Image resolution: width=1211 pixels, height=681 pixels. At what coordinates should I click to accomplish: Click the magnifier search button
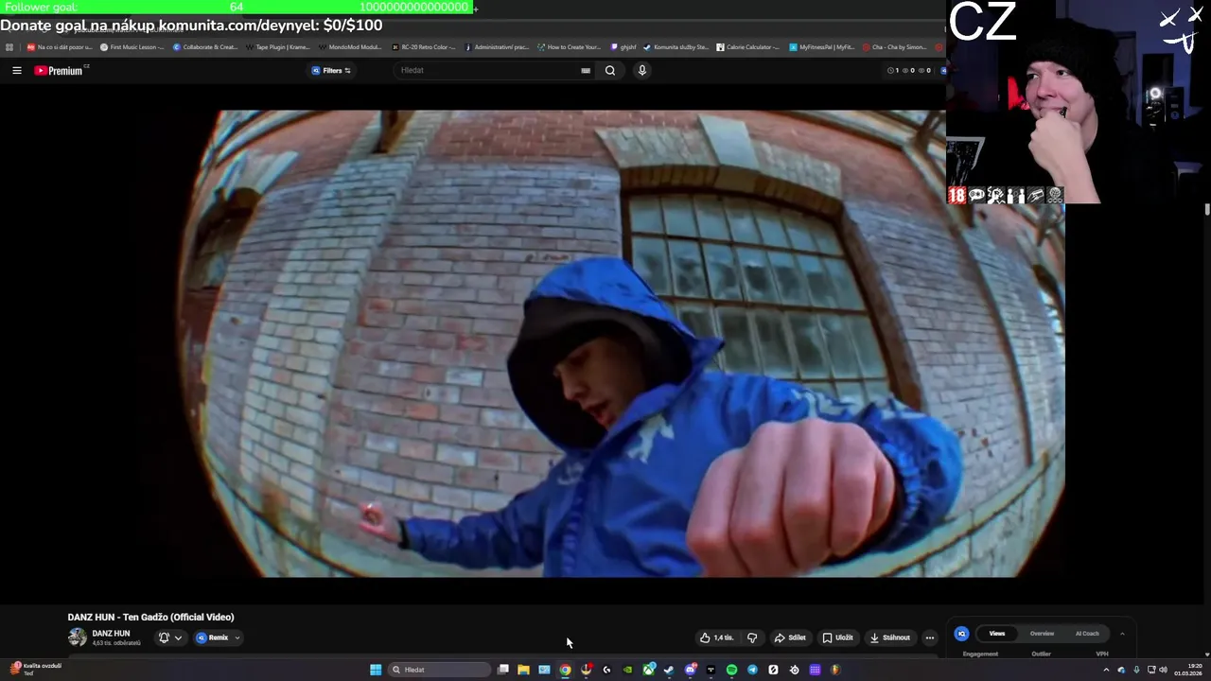pyautogui.click(x=610, y=70)
